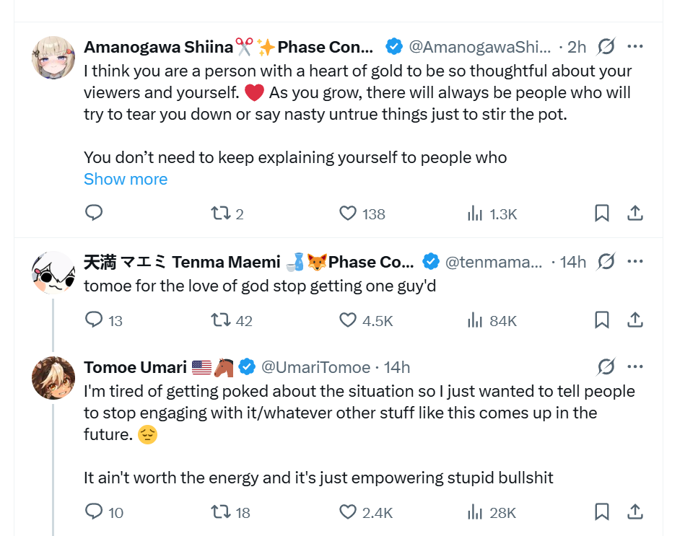
Task: Open more options on Tomoe Umari's tweet
Action: pyautogui.click(x=635, y=367)
